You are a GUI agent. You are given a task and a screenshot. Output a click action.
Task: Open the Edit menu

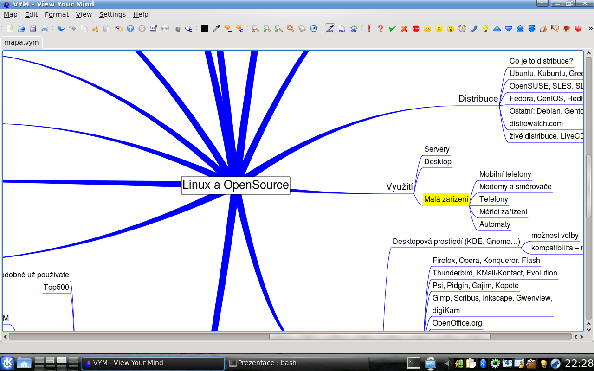click(x=32, y=14)
